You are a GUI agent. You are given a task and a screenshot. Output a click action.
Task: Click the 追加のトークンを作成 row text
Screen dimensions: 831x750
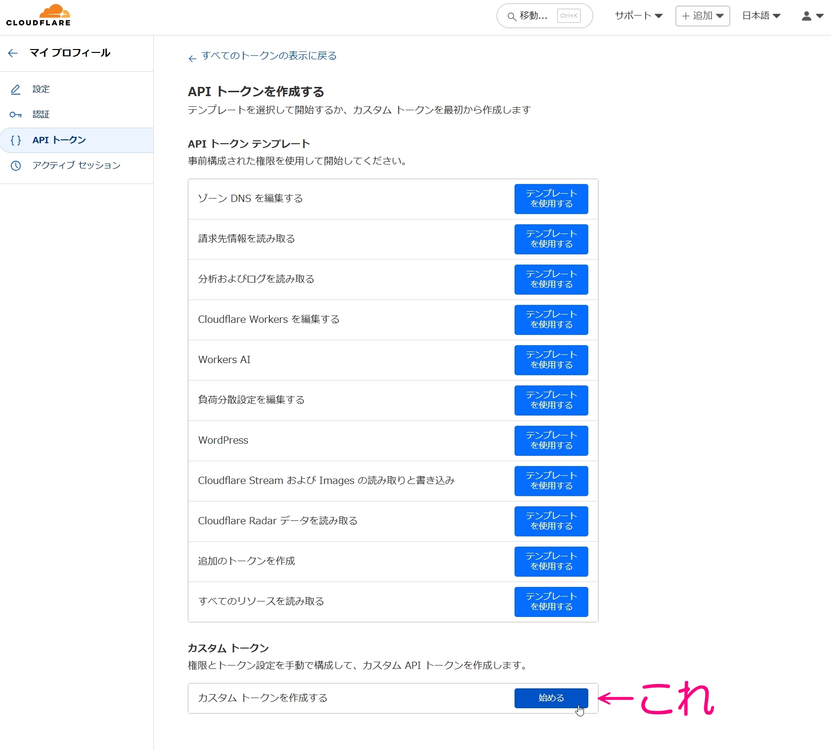tap(247, 561)
